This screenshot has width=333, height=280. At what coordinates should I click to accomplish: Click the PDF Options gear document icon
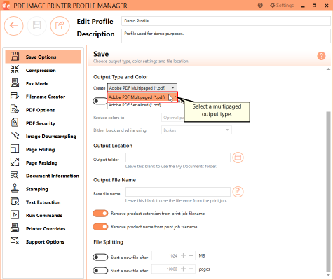tap(15, 109)
